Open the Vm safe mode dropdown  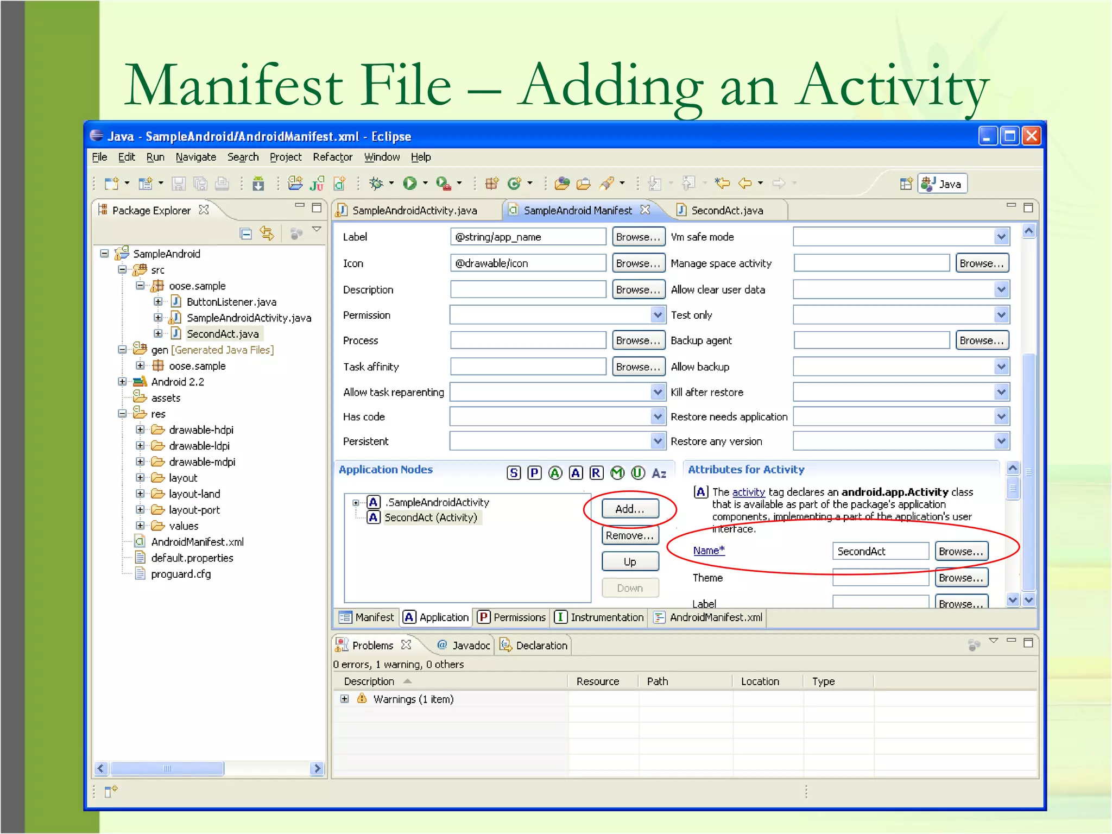tap(1002, 237)
